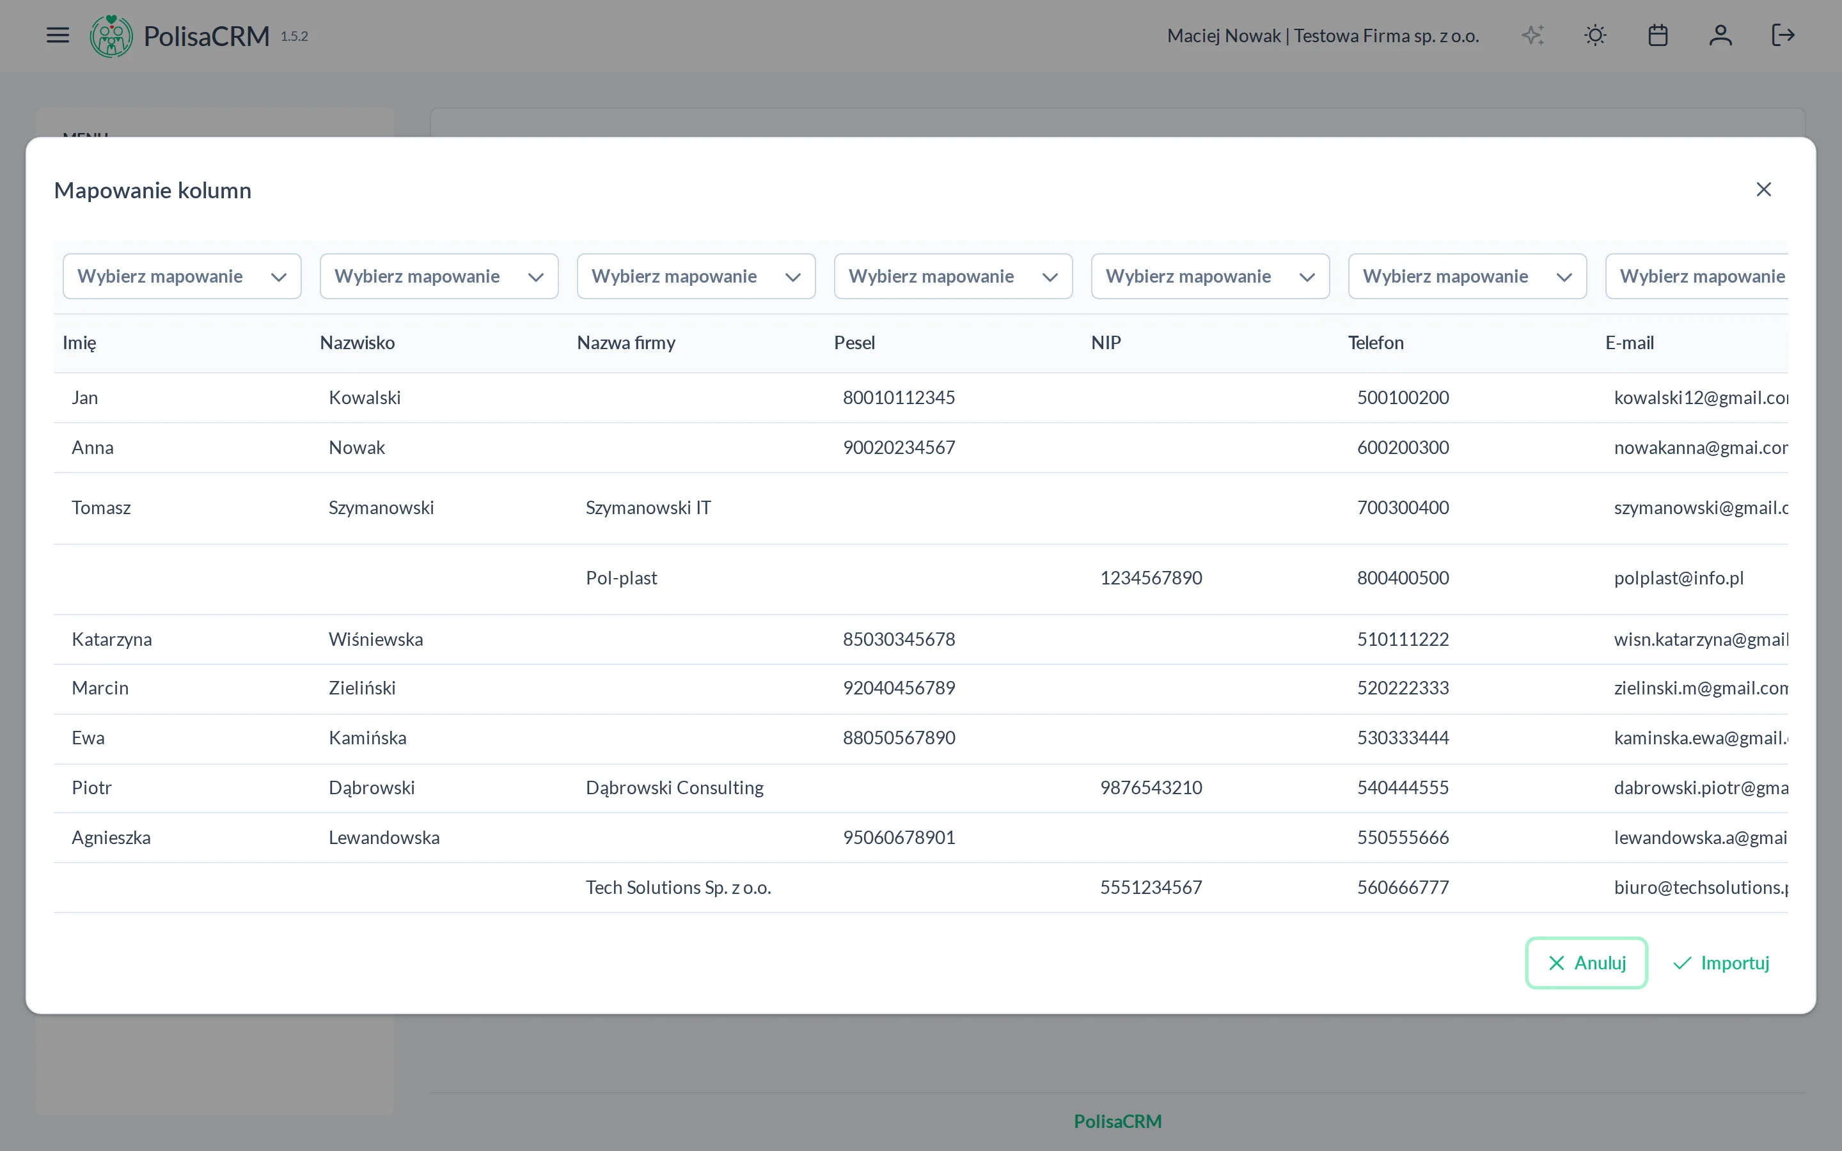The height and width of the screenshot is (1151, 1842).
Task: Click the Dąbrowski Consulting cell
Action: click(x=674, y=788)
